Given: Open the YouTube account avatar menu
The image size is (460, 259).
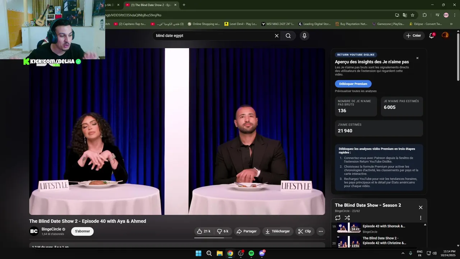Looking at the screenshot, I should click(x=445, y=35).
